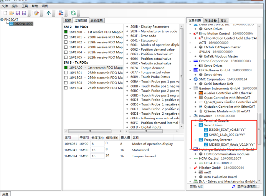Open an existing project folder
The height and width of the screenshot is (196, 266).
(x=12, y=13)
